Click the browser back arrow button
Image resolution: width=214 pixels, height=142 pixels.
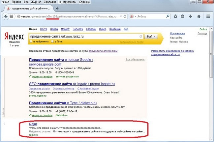click(x=5, y=16)
